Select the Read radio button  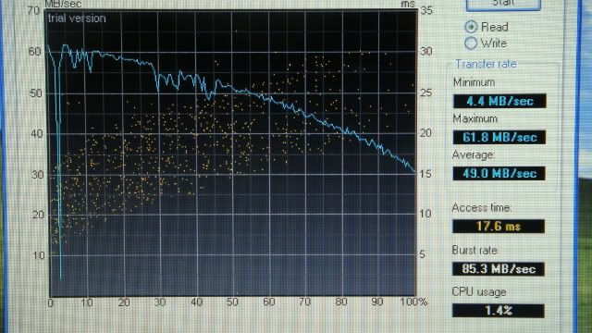[471, 27]
